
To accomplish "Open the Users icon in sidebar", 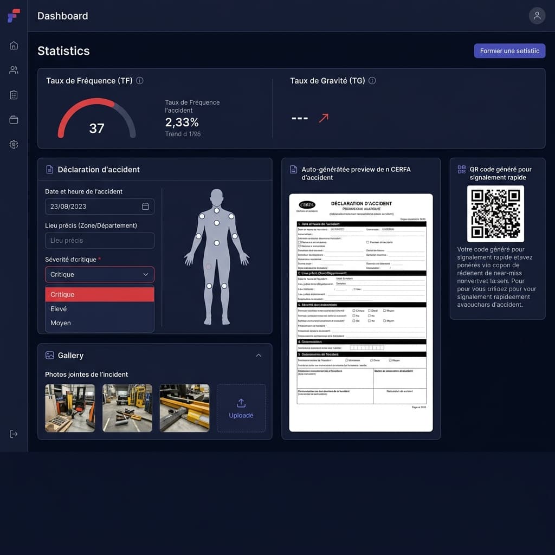I will click(x=14, y=70).
